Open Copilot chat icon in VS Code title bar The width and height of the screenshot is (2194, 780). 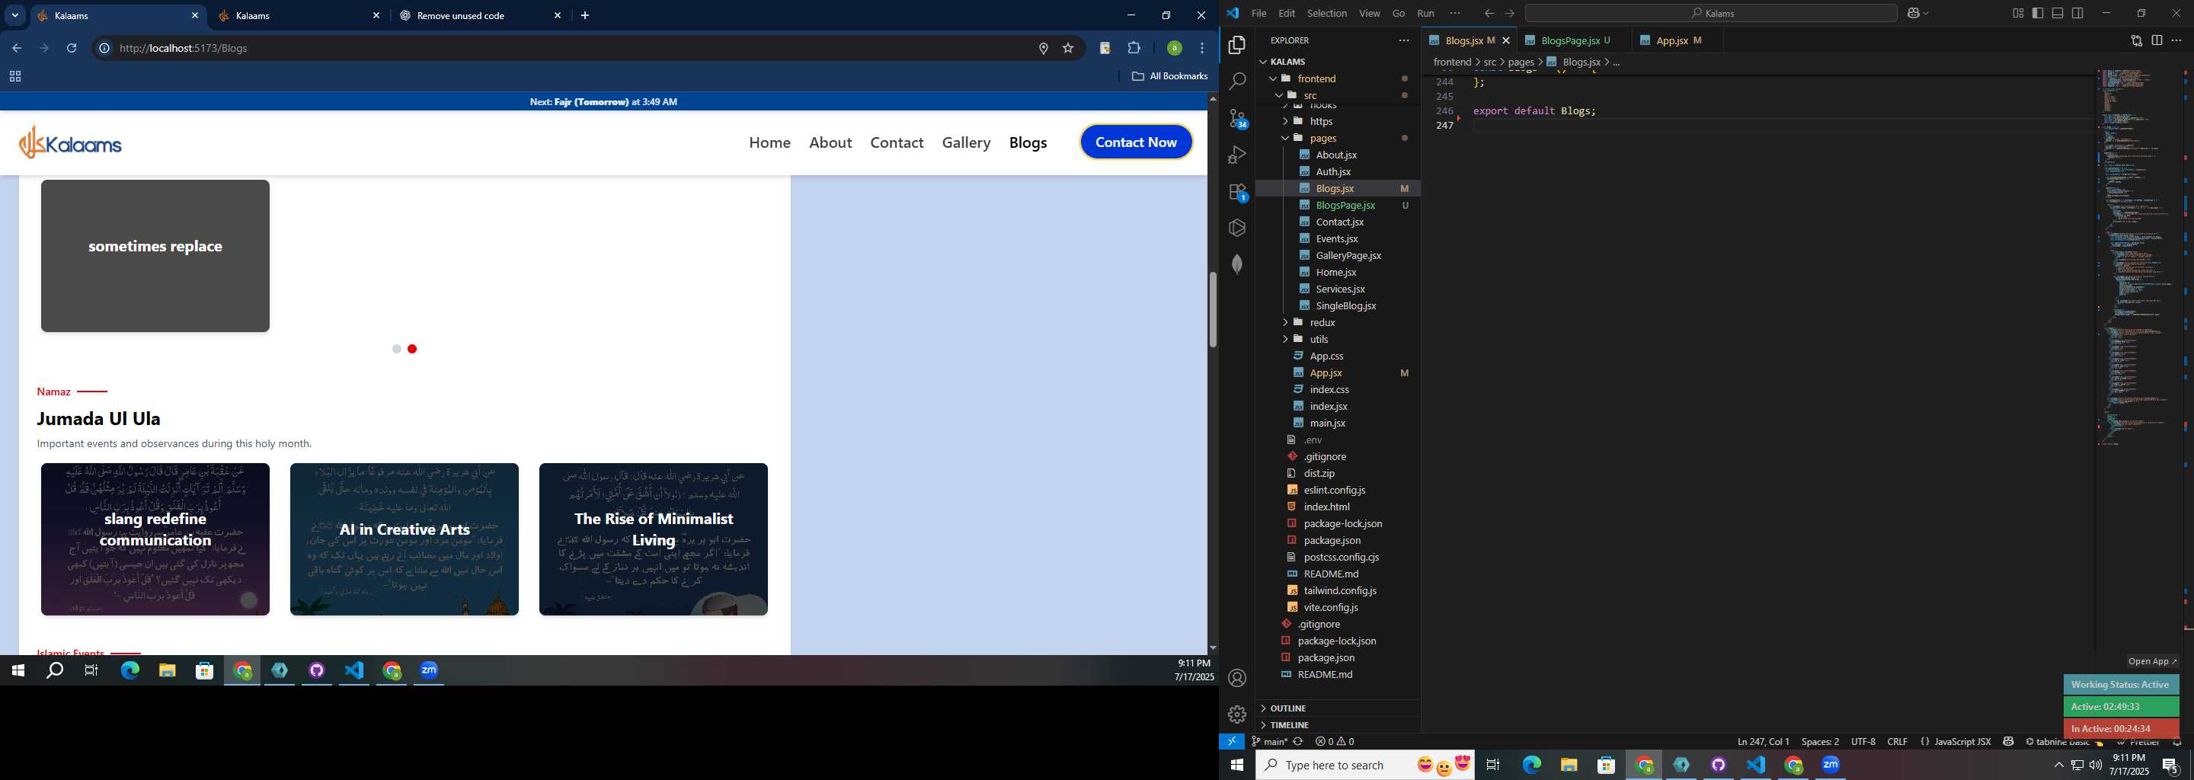coord(1914,13)
